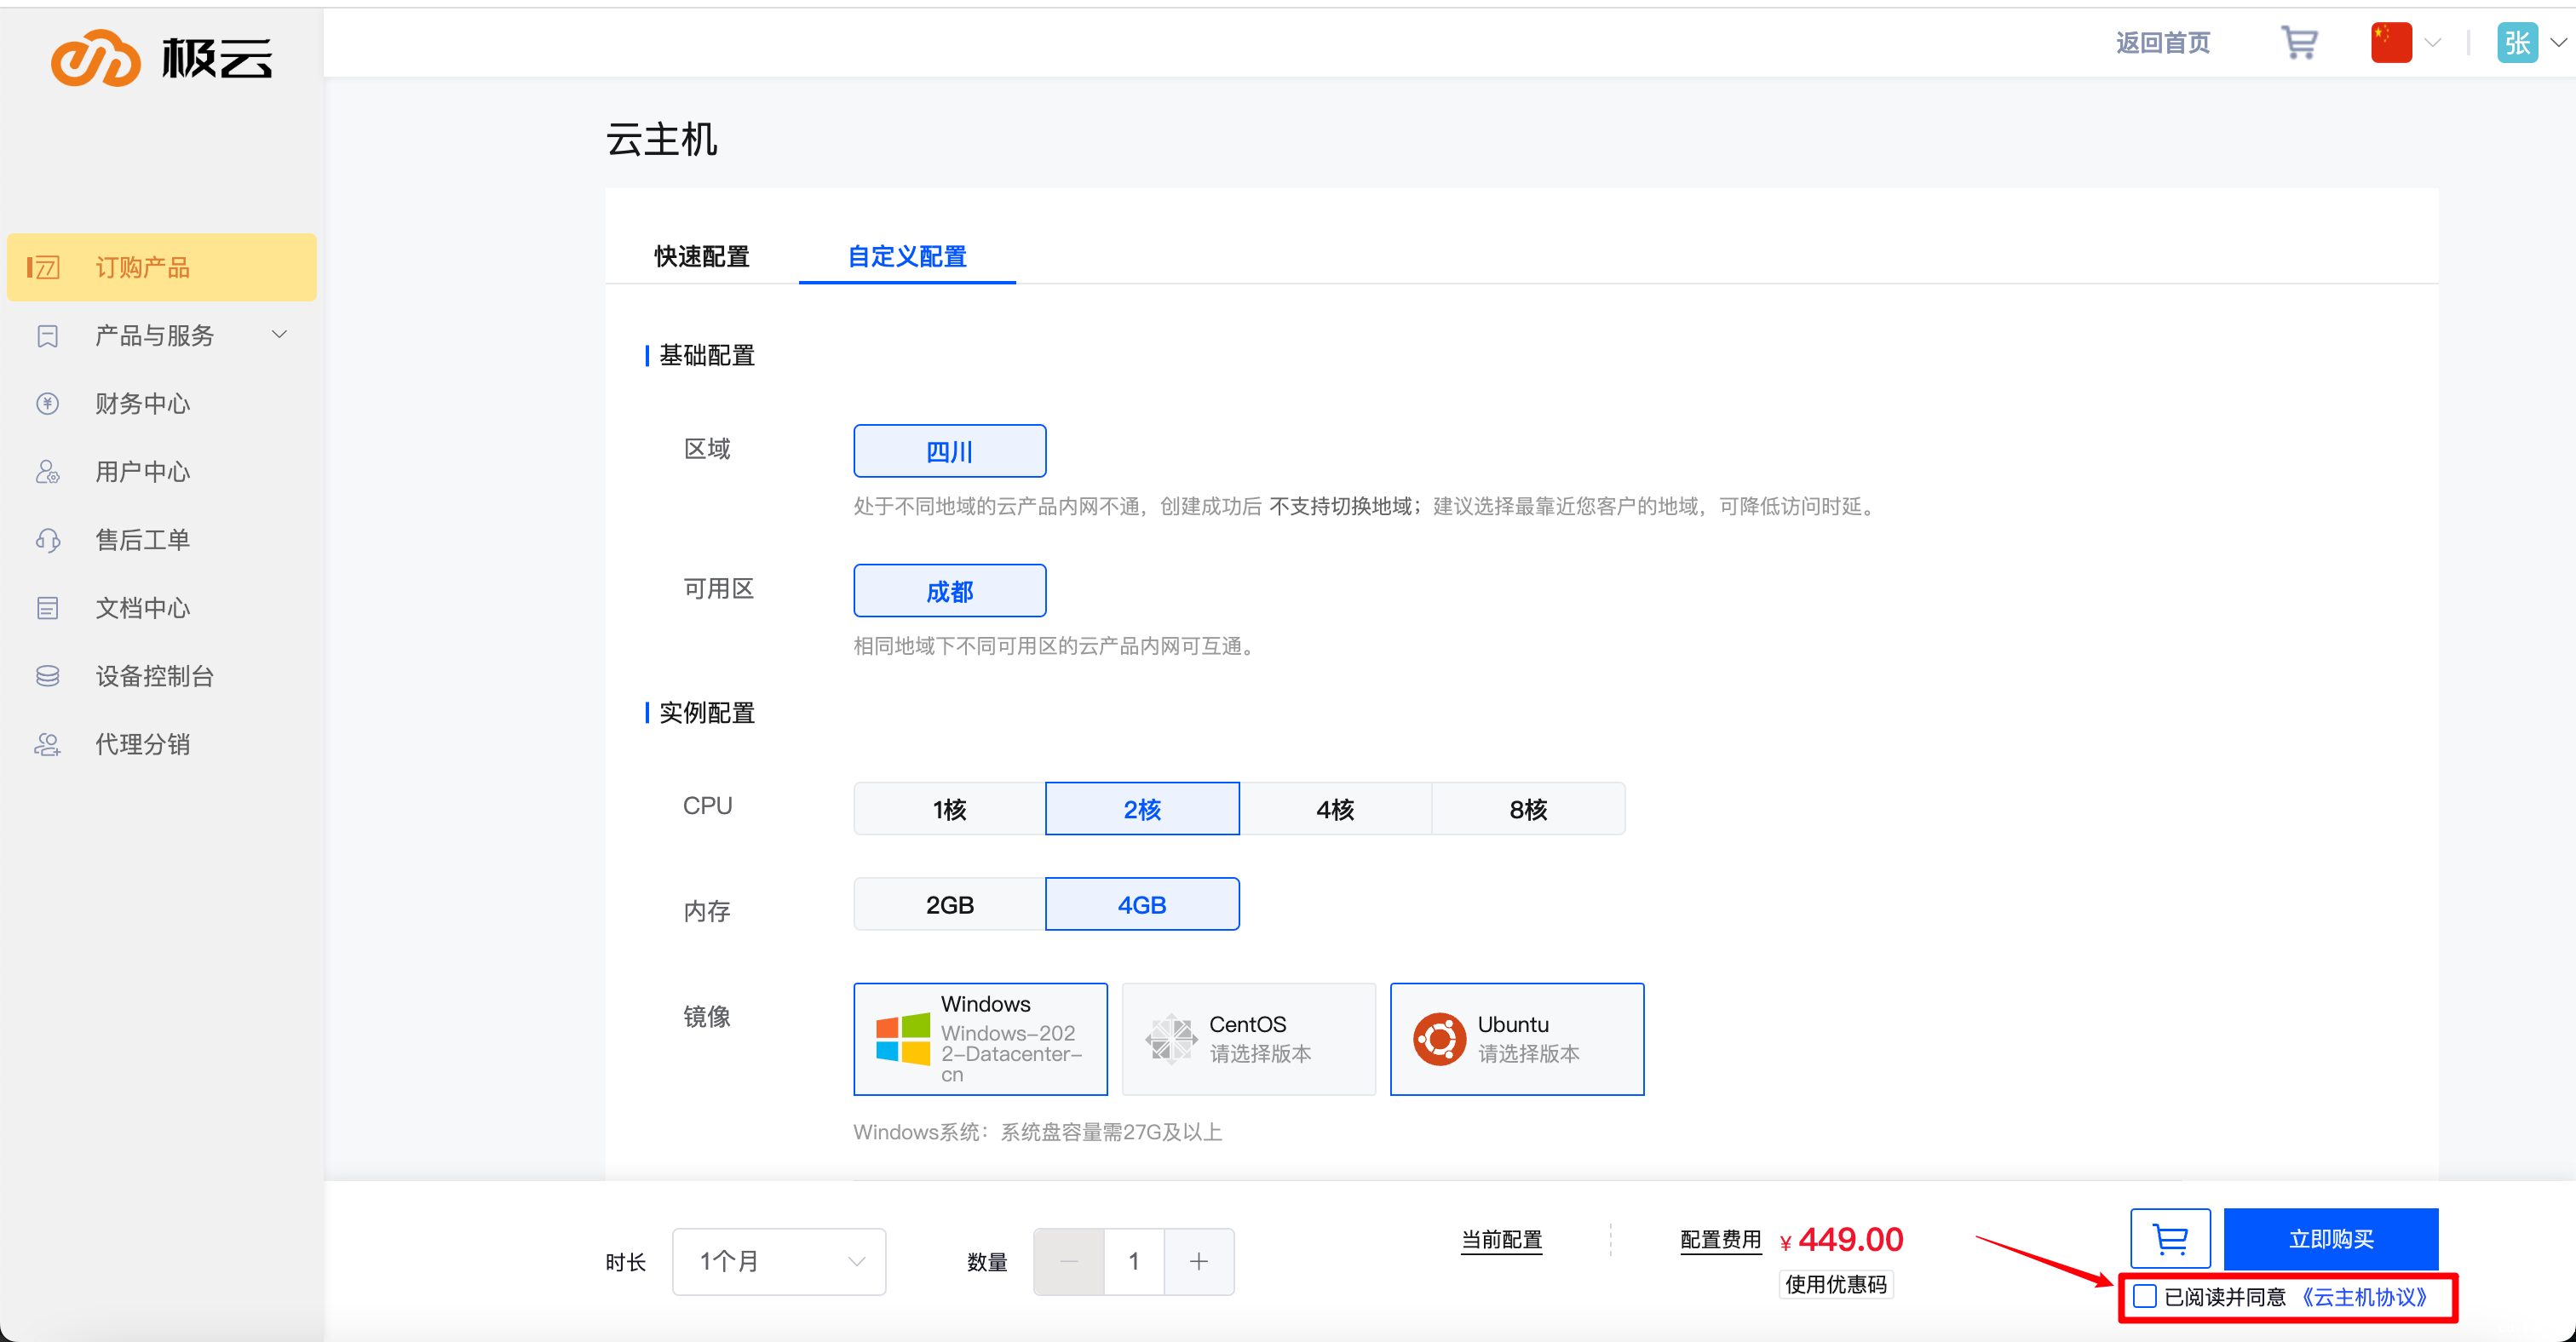Viewport: 2576px width, 1342px height.
Task: Select the 4核 CPU option
Action: [x=1334, y=810]
